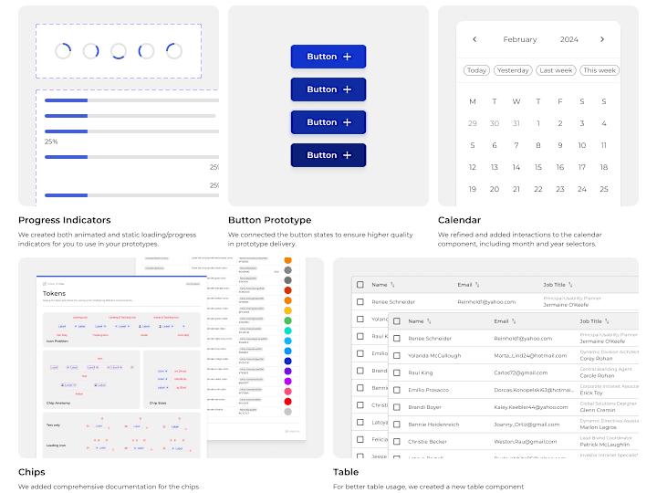Click the pink color swatch in the Chips preview
The image size is (657, 493).
(x=287, y=391)
